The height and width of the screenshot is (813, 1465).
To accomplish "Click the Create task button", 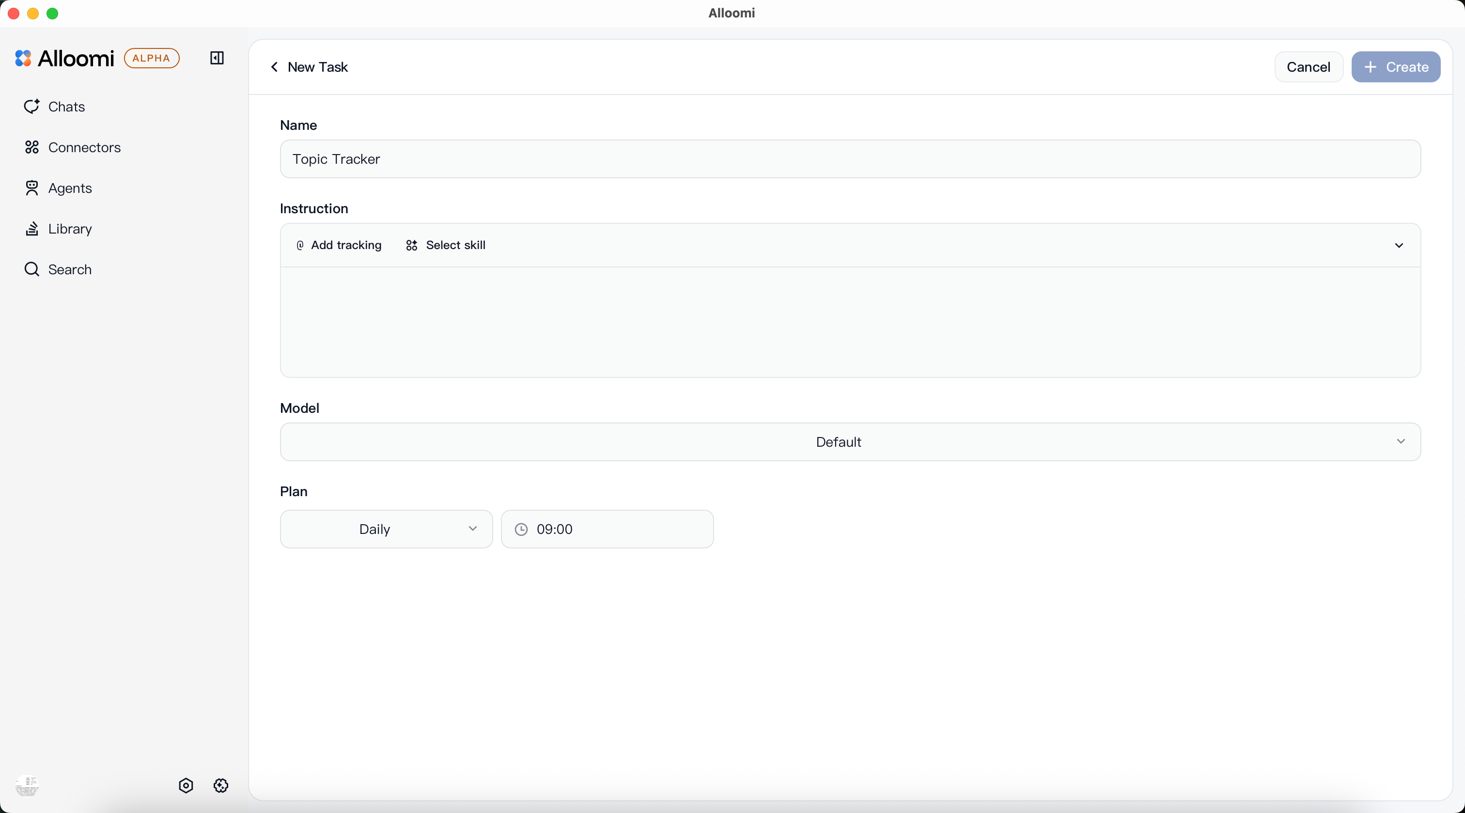I will point(1396,67).
